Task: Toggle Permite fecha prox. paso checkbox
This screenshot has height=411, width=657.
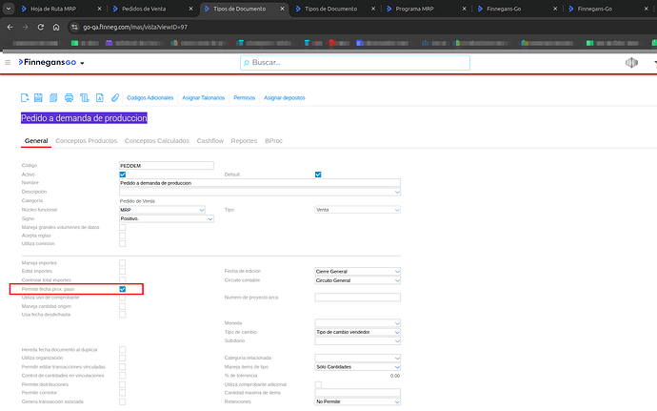Action: tap(122, 289)
